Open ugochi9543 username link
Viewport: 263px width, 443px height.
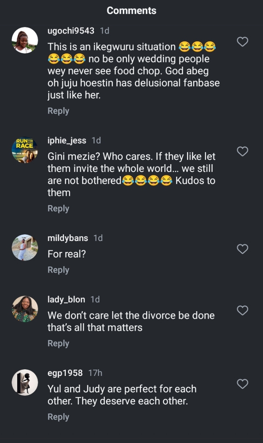[x=71, y=31]
